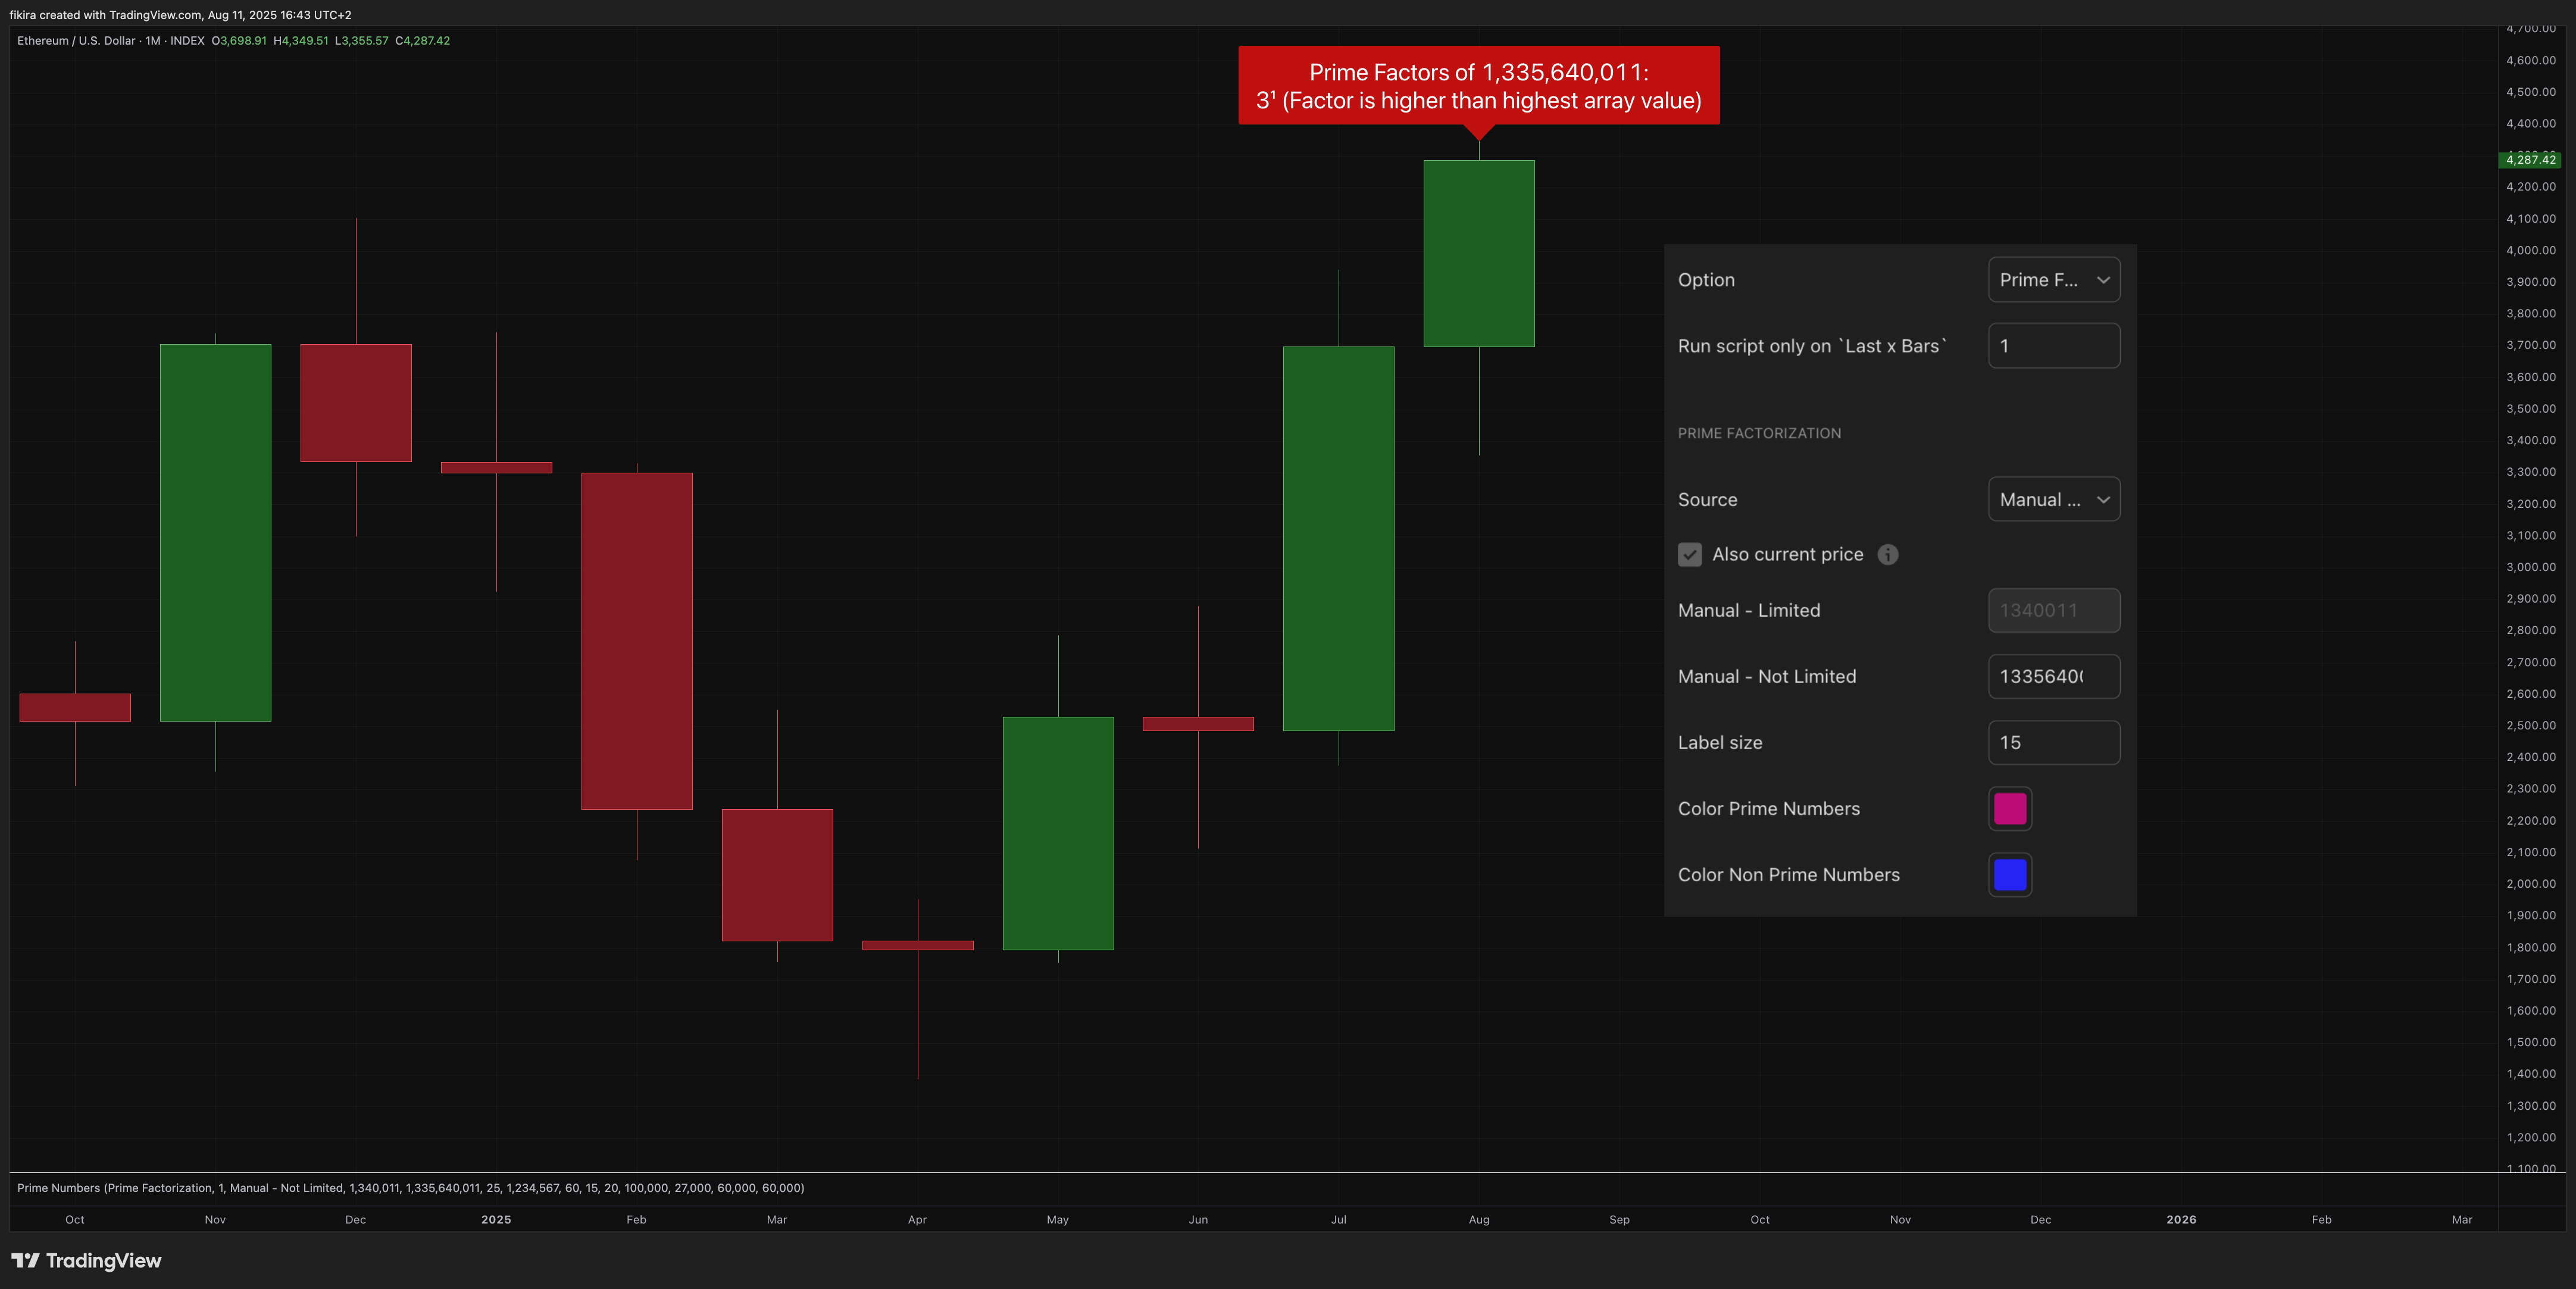This screenshot has height=1289, width=2576.
Task: Click the Label size input field
Action: pos(2054,743)
